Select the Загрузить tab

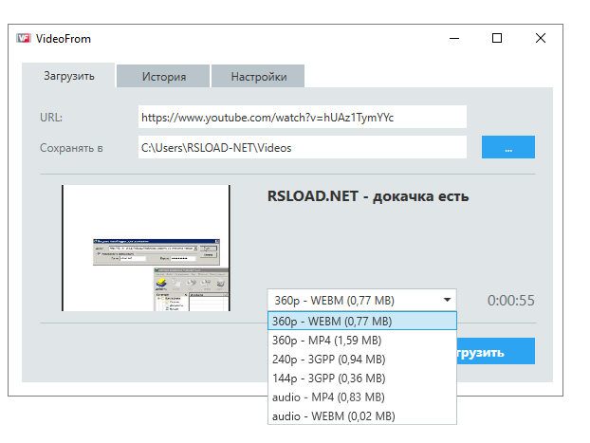(68, 76)
